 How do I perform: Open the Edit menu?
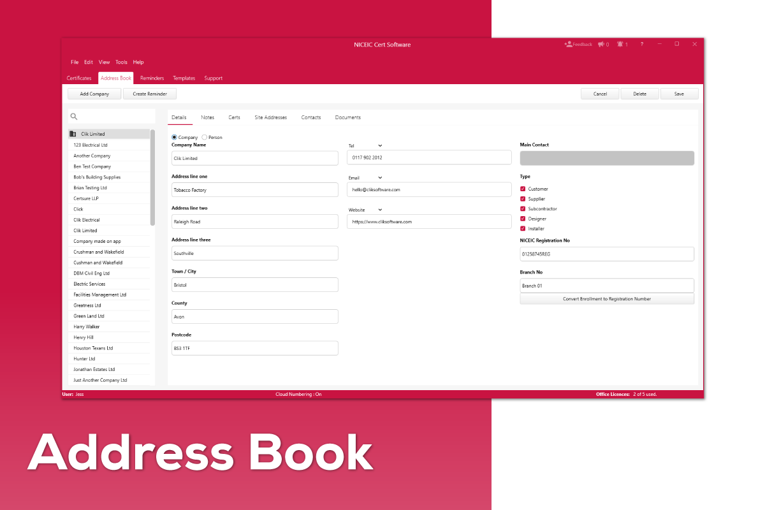click(89, 62)
